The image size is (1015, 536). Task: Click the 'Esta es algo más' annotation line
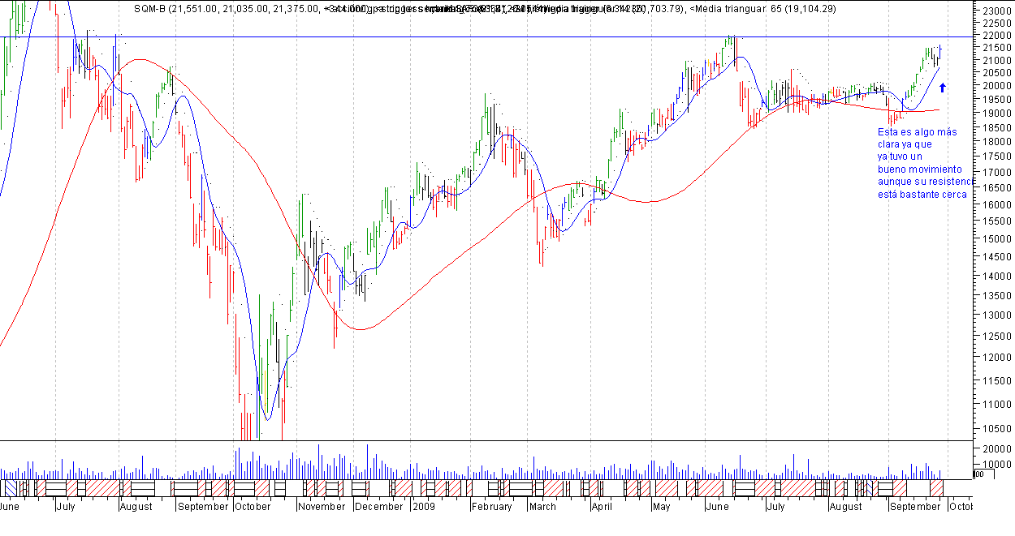[x=918, y=132]
